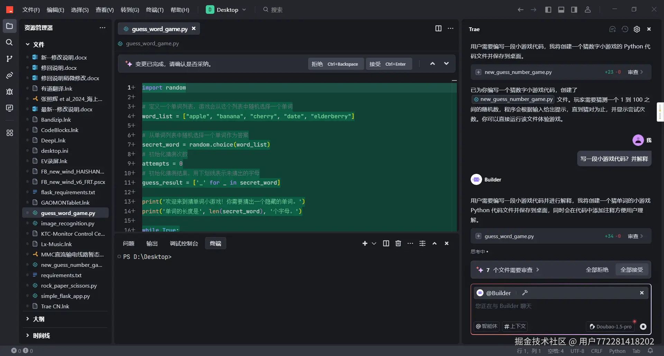
Task: Open Trae chat history clock icon
Action: (625, 29)
